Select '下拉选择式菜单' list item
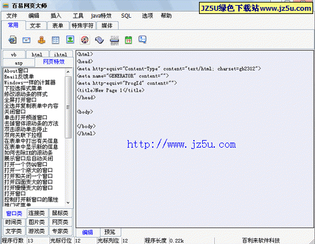Image resolution: width=315 pixels, height=244 pixels. pyautogui.click(x=23, y=88)
